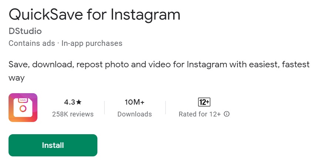The width and height of the screenshot is (317, 166).
Task: Open the 258K reviews section
Action: (x=73, y=114)
